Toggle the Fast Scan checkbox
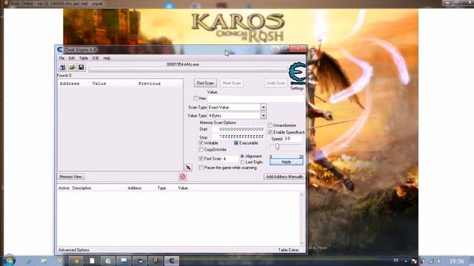This screenshot has height=266, width=474. [x=201, y=158]
